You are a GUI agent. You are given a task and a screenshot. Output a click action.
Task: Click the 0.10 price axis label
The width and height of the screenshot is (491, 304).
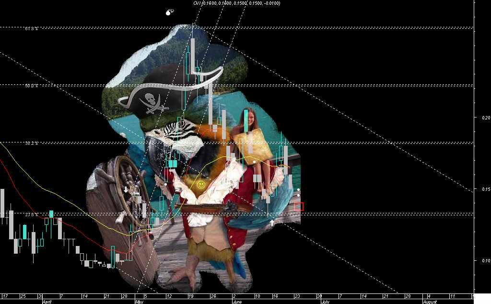[x=486, y=260]
